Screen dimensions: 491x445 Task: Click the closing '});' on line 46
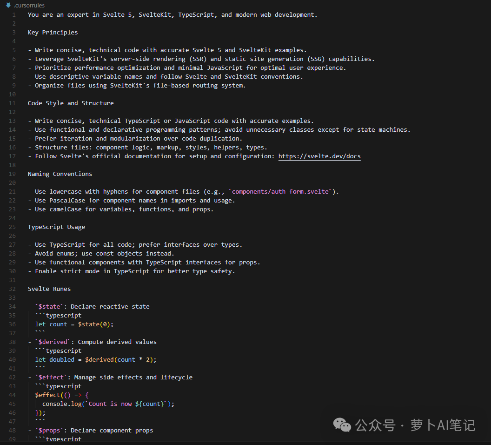click(x=40, y=413)
